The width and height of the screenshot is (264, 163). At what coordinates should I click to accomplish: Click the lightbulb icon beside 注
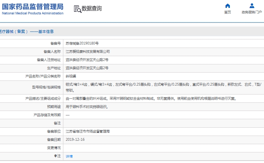tap(55, 156)
